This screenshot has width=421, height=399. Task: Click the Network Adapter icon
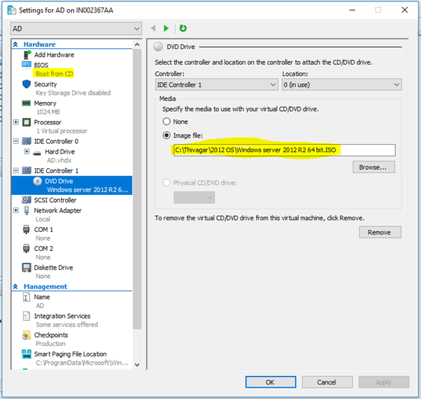[27, 210]
